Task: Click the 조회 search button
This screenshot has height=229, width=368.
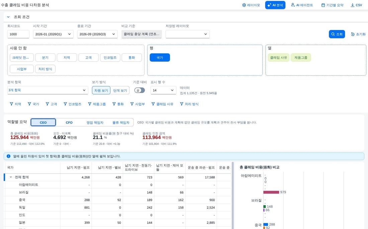Action: pyautogui.click(x=337, y=34)
